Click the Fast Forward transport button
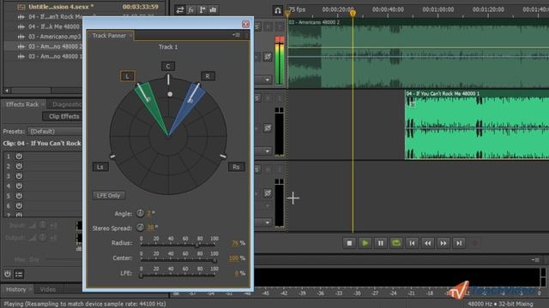 click(x=443, y=243)
